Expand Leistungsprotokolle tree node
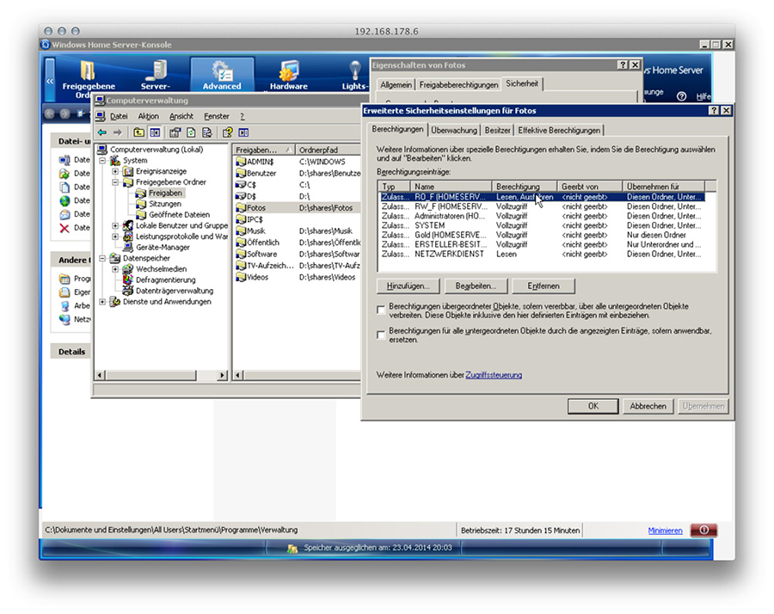774x614 pixels. point(115,236)
